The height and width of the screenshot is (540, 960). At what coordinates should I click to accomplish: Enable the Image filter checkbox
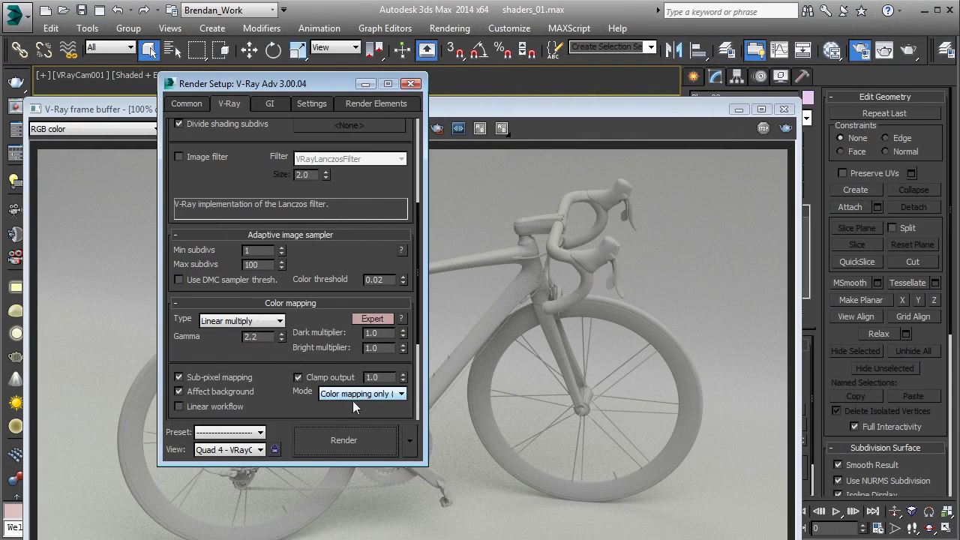tap(178, 157)
